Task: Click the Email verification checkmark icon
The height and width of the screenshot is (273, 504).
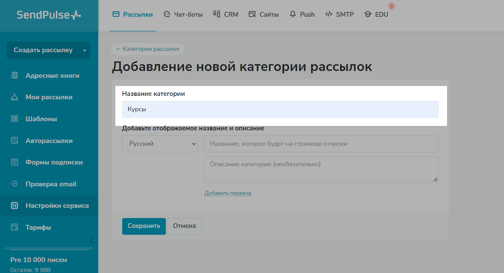Action: click(14, 184)
